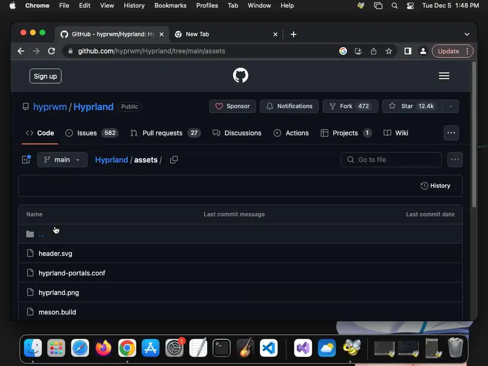Click the Google icon in address bar
The width and height of the screenshot is (488, 366).
pyautogui.click(x=343, y=51)
